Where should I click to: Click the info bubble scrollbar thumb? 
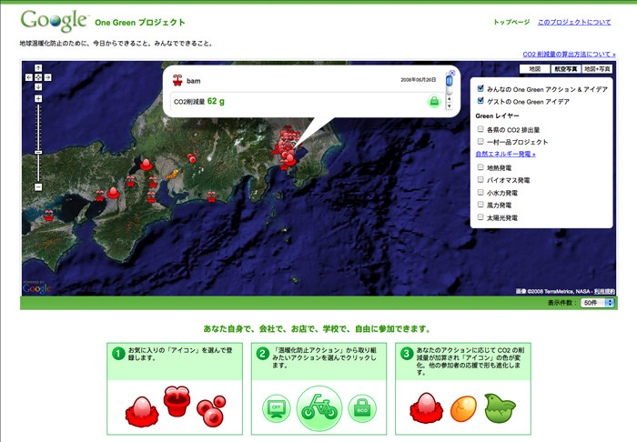(449, 81)
